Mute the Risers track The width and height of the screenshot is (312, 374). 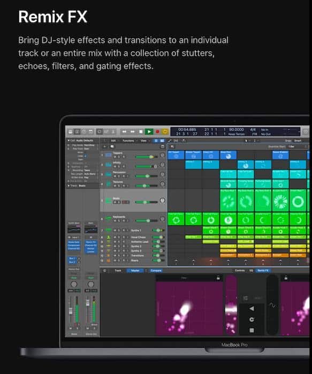pyautogui.click(x=115, y=261)
